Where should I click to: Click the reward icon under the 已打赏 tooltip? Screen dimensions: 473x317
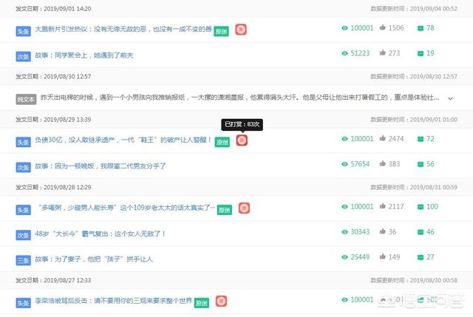[242, 140]
